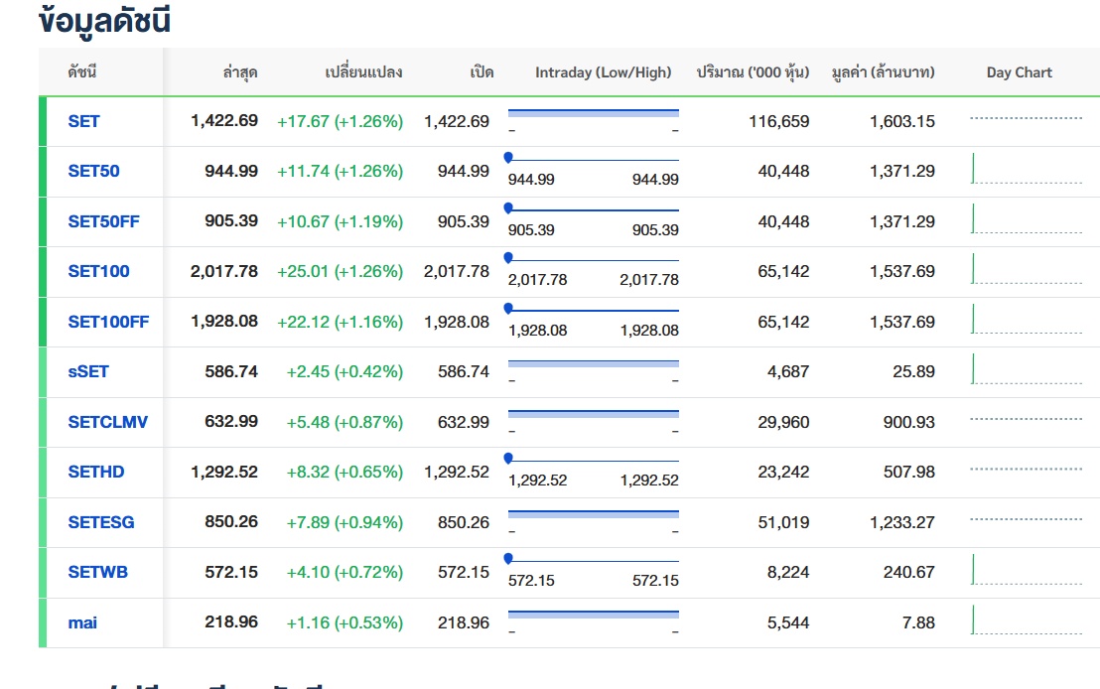Click the sSET index link
Viewport: 1100px width, 689px height.
88,371
